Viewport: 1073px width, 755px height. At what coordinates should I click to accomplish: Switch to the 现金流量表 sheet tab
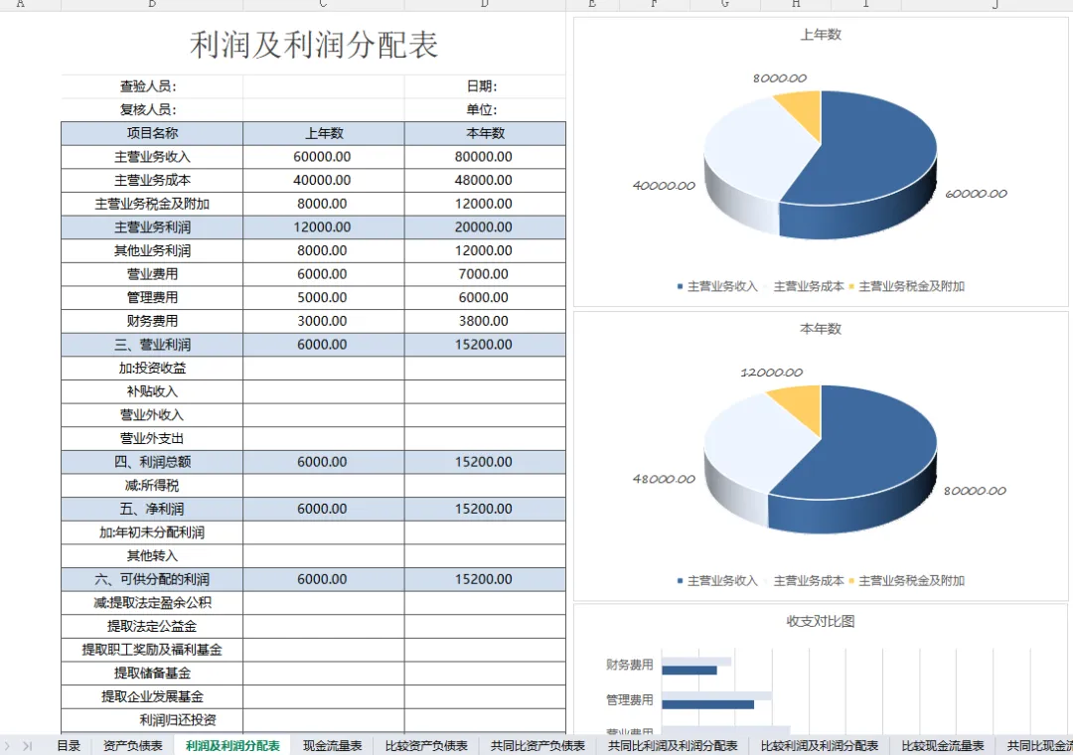(332, 745)
